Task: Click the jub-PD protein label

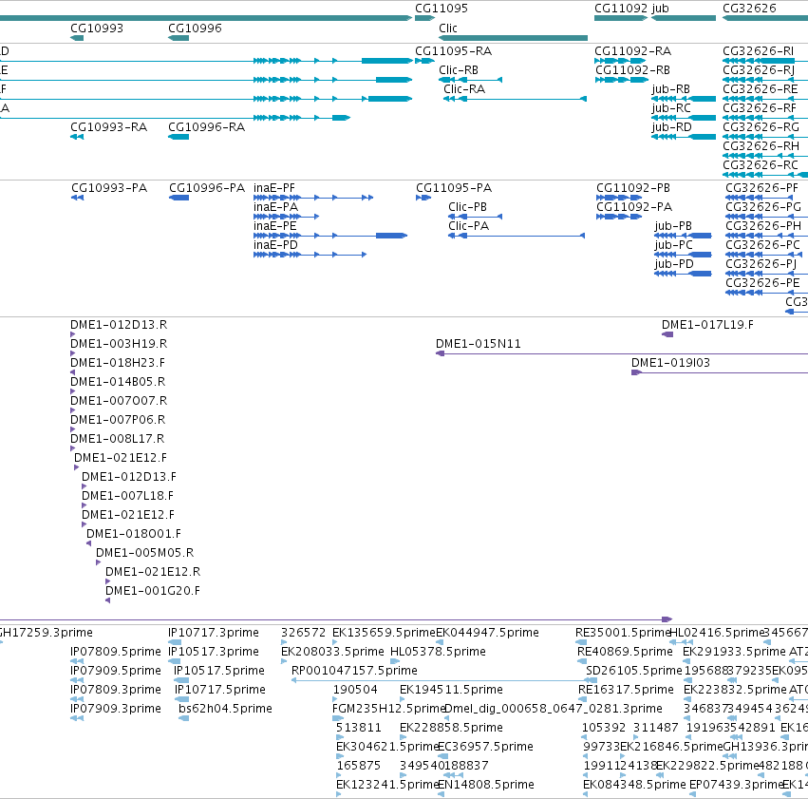Action: (674, 264)
